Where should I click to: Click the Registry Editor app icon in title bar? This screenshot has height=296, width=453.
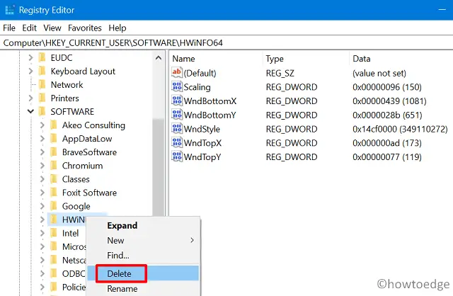tap(10, 10)
